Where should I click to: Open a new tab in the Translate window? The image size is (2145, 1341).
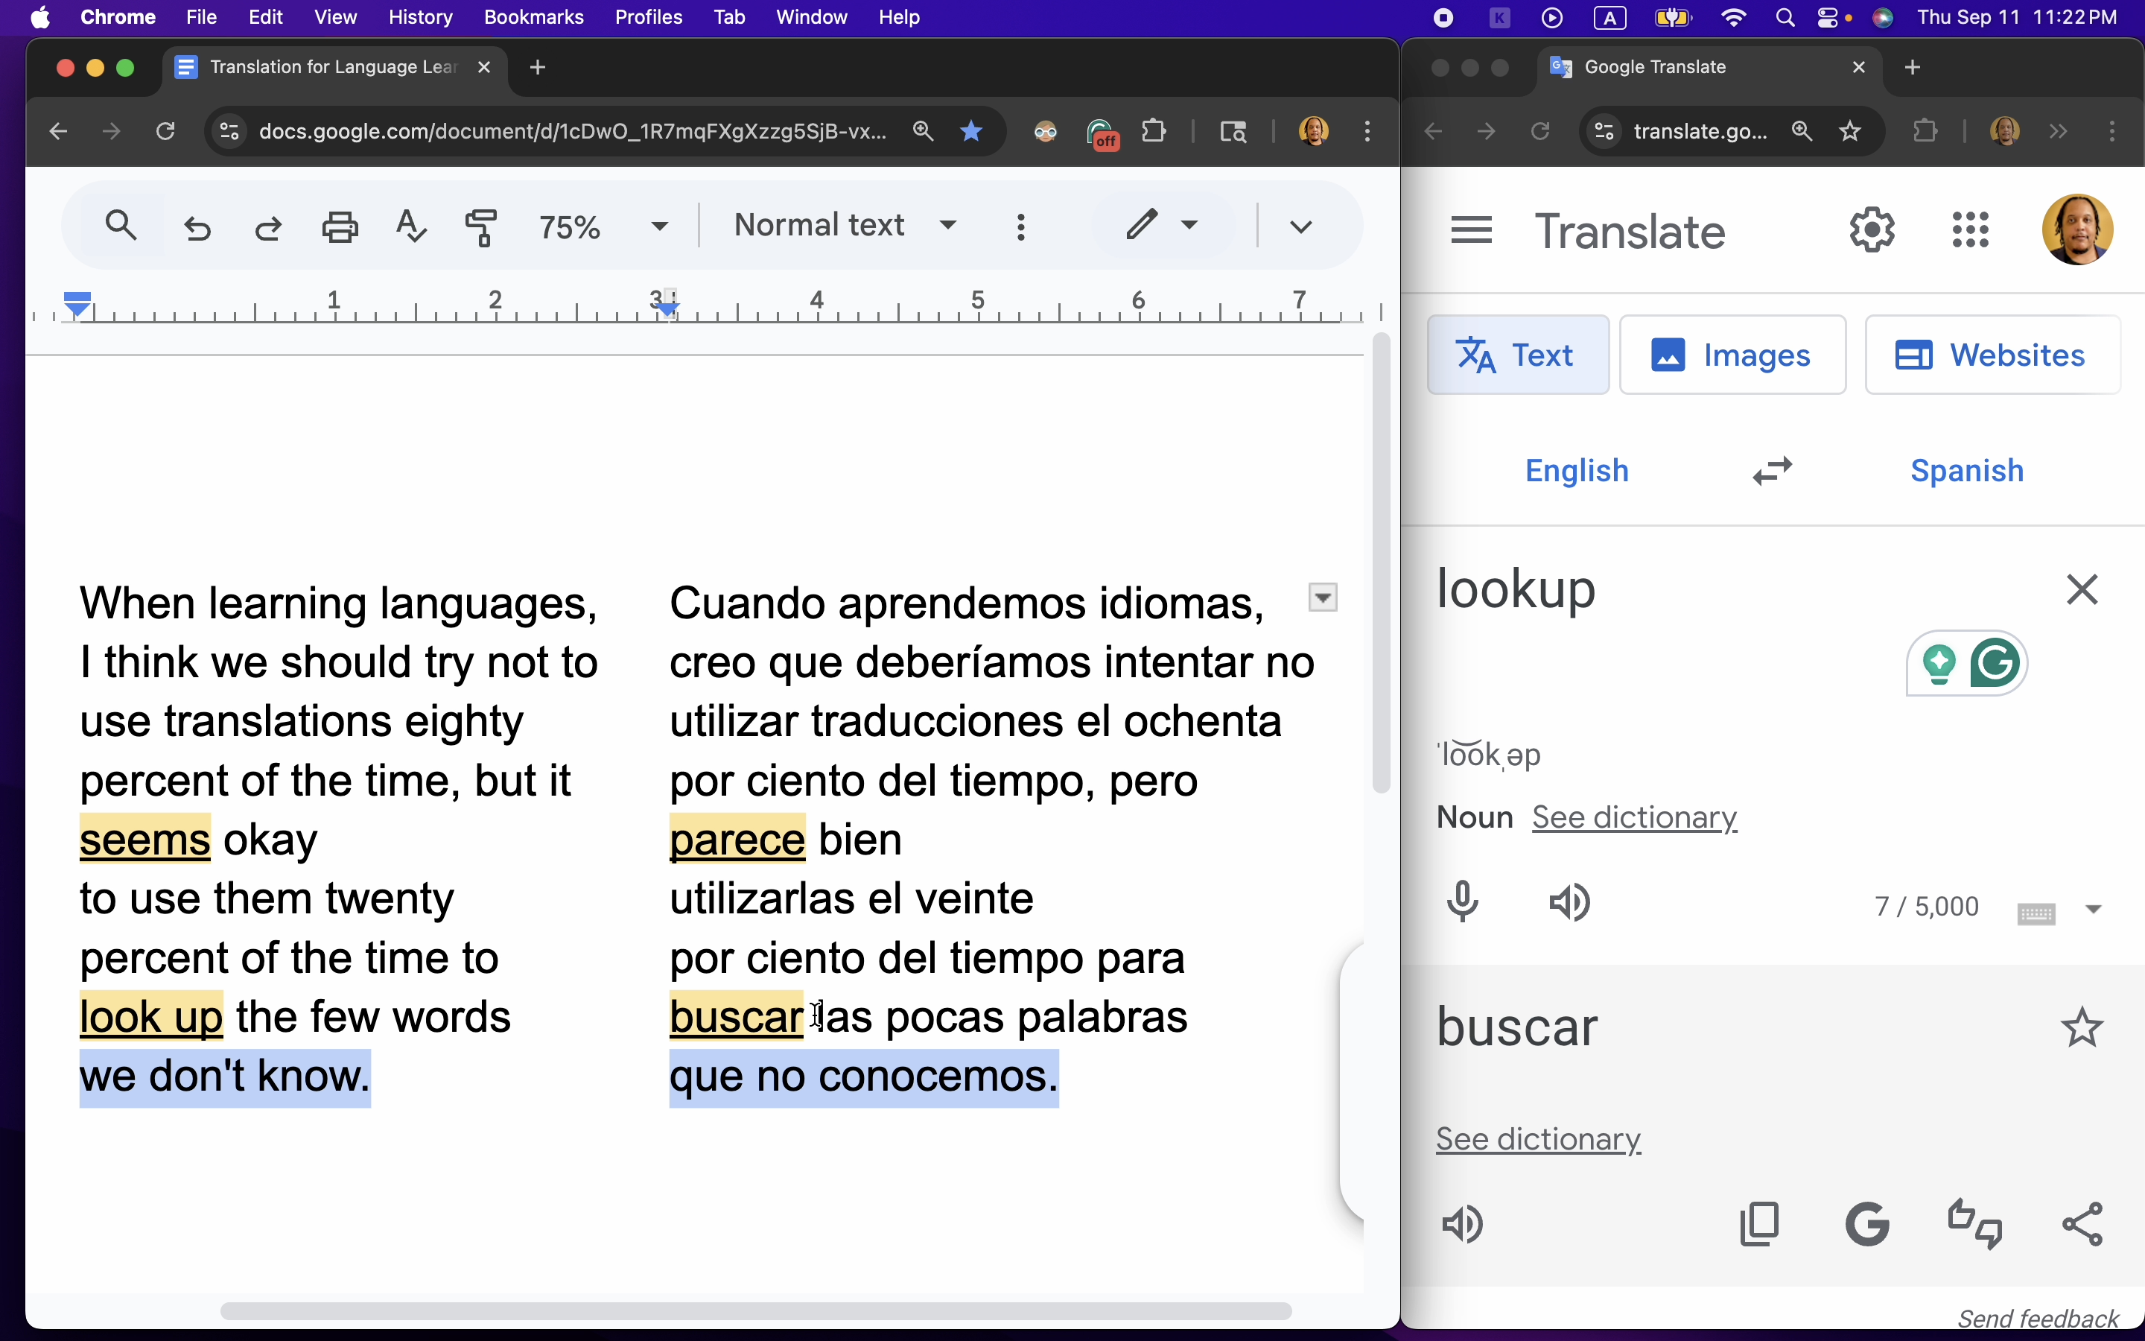(x=1912, y=67)
